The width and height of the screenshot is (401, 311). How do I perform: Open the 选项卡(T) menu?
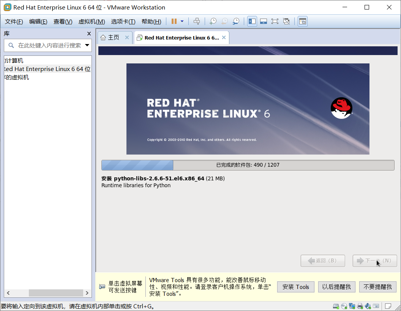pyautogui.click(x=123, y=22)
